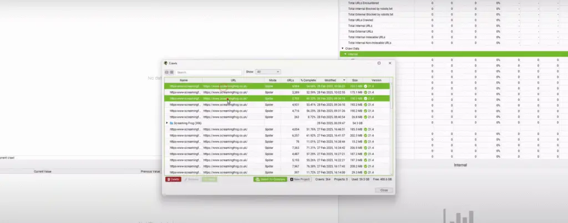Click the red Delete button
568x223 pixels.
[173, 179]
